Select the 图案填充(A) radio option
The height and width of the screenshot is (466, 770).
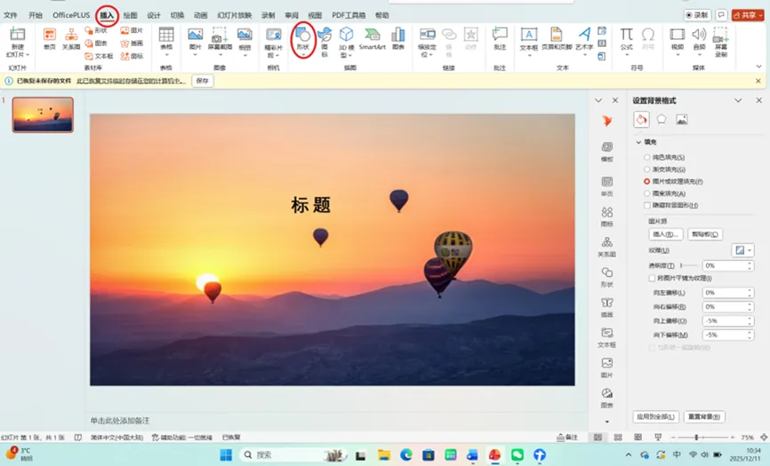[x=647, y=194]
